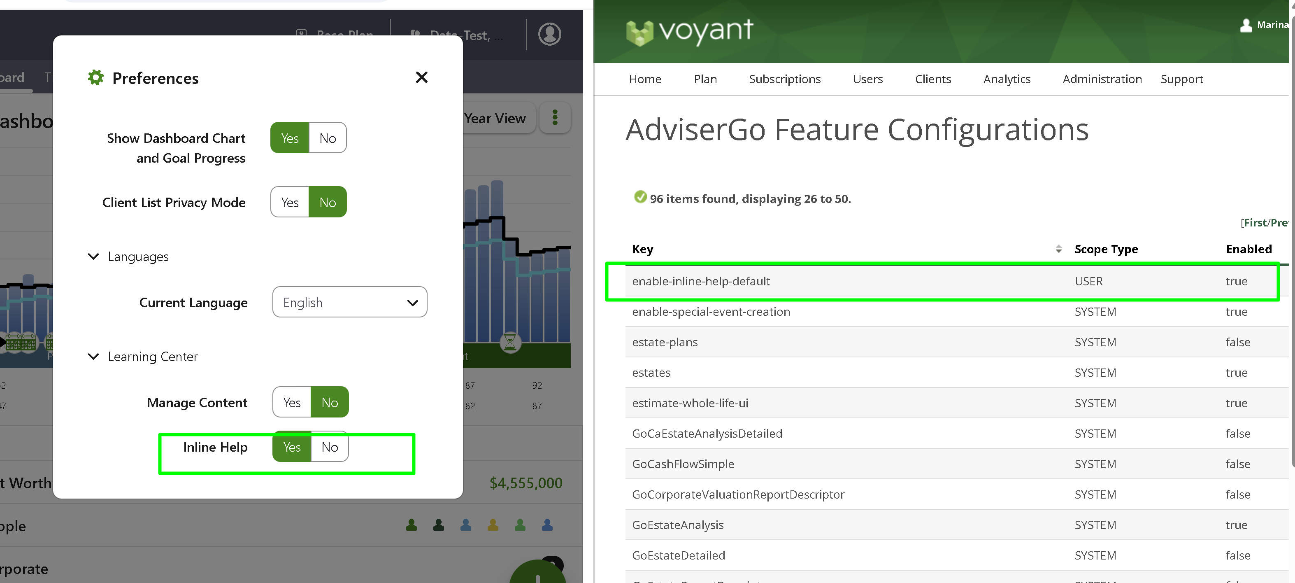Select the last blue person icon

click(547, 525)
